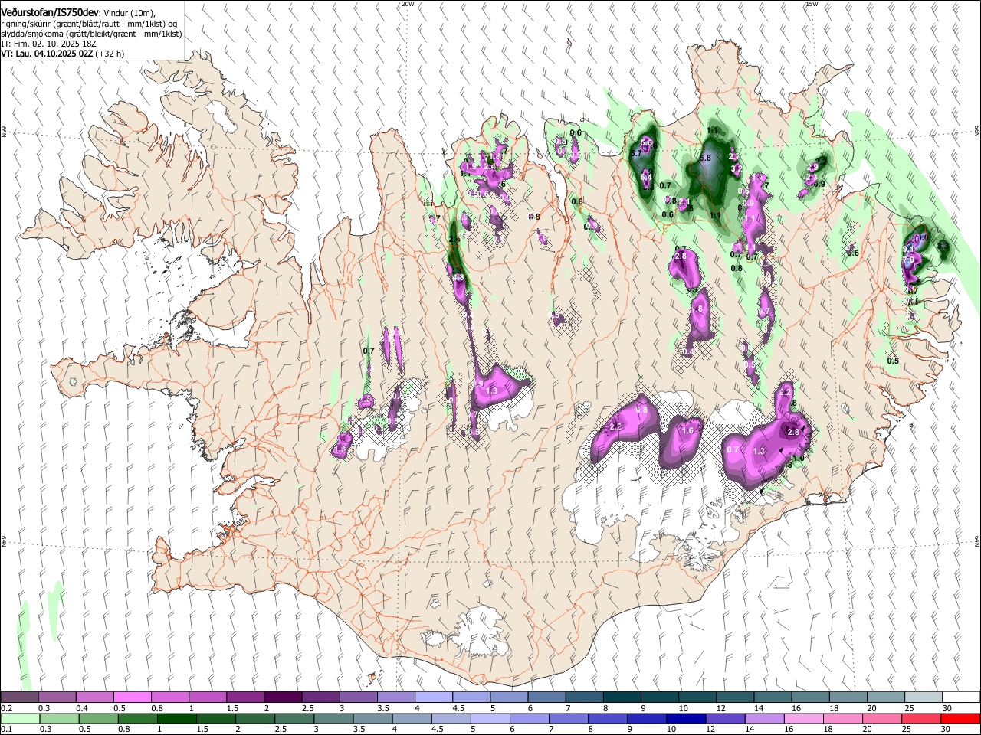The width and height of the screenshot is (981, 735).
Task: Pick the palest green lower swatch at 0.1
Action: tap(19, 718)
